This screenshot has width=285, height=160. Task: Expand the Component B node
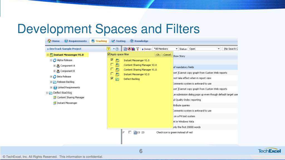(54, 71)
